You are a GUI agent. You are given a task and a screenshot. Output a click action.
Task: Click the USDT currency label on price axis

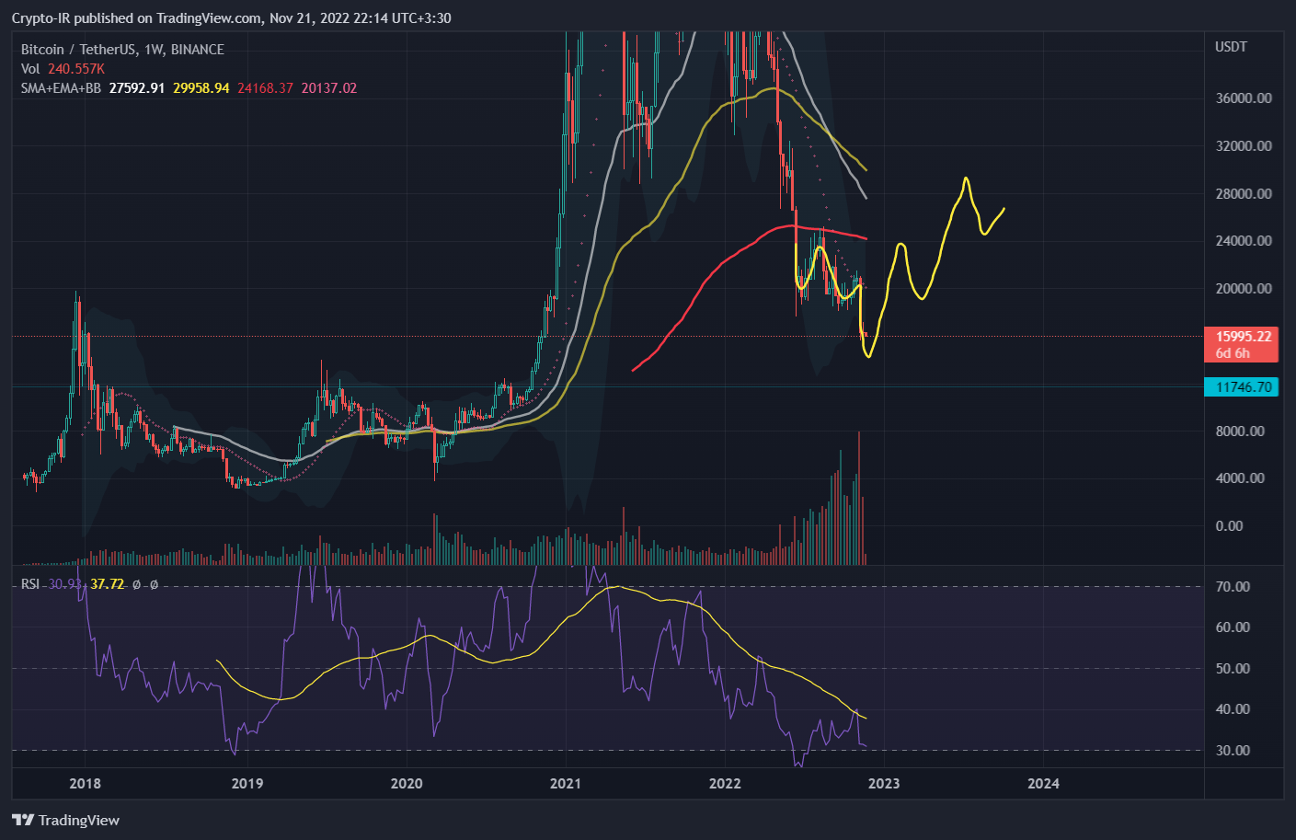click(x=1232, y=47)
